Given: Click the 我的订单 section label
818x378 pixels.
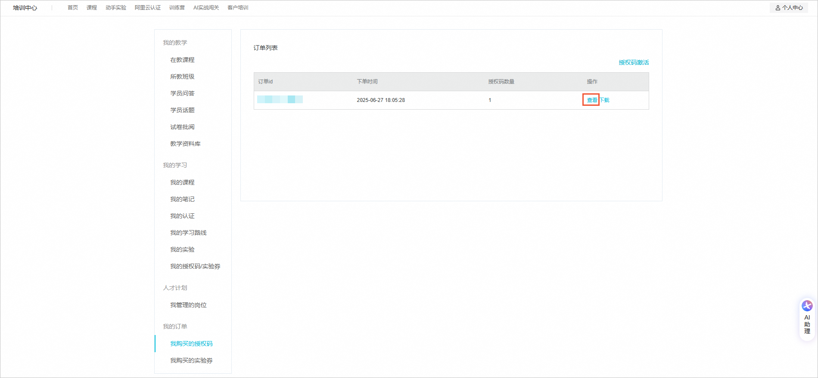Looking at the screenshot, I should click(x=175, y=326).
